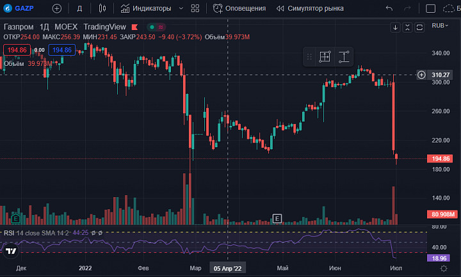Click the Оповещения alert button

tap(239, 8)
